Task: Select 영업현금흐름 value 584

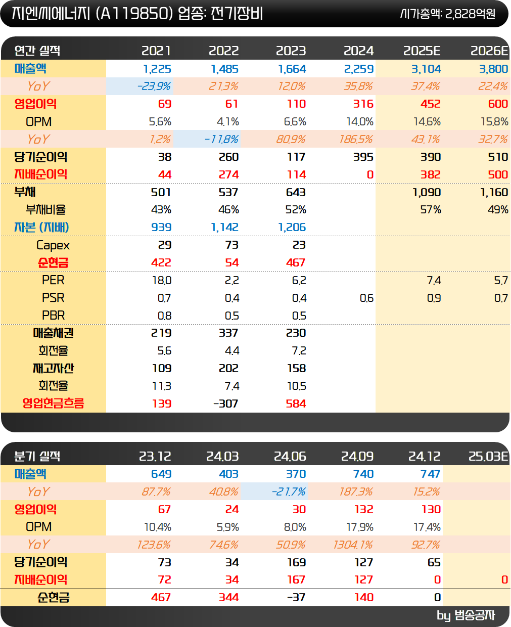Action: 296,404
